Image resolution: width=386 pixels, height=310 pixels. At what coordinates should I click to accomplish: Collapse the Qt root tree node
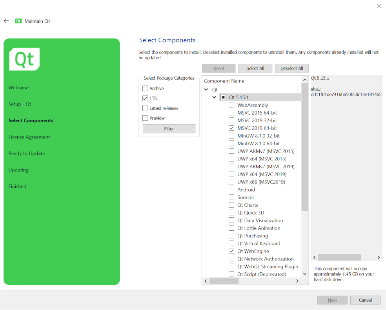point(206,89)
